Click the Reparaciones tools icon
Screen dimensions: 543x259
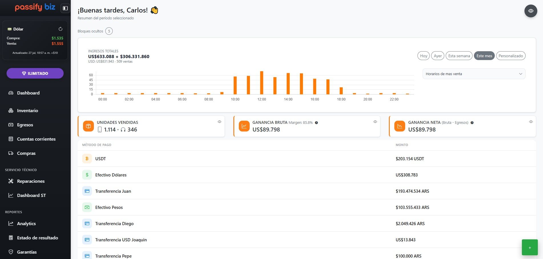(11, 181)
